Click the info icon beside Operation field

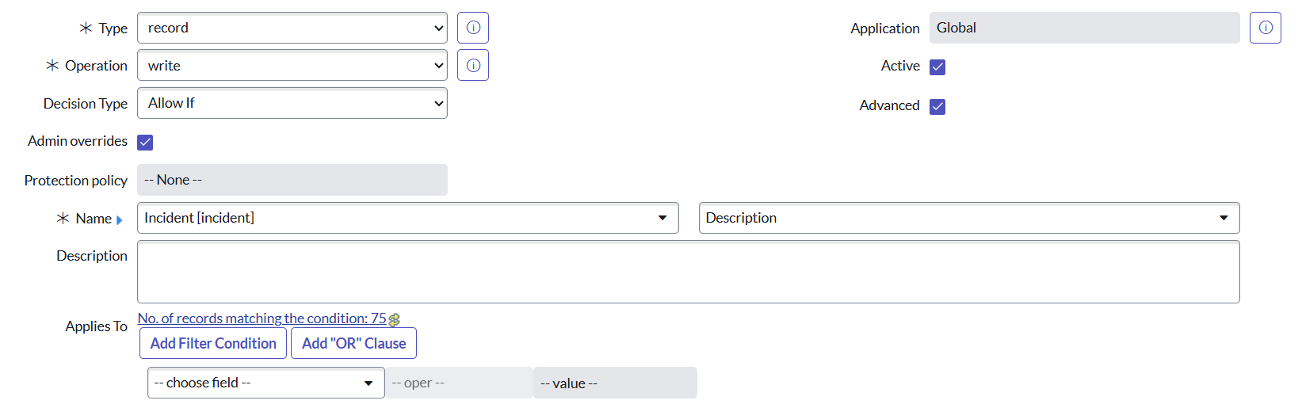pyautogui.click(x=473, y=66)
